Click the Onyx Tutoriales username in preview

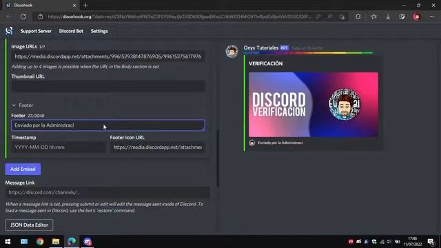(x=261, y=48)
